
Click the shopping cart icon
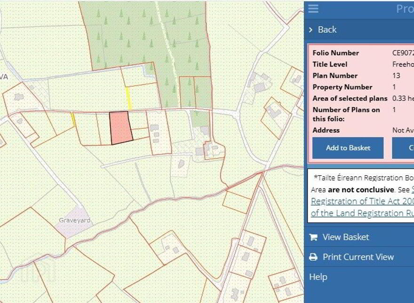pyautogui.click(x=313, y=237)
